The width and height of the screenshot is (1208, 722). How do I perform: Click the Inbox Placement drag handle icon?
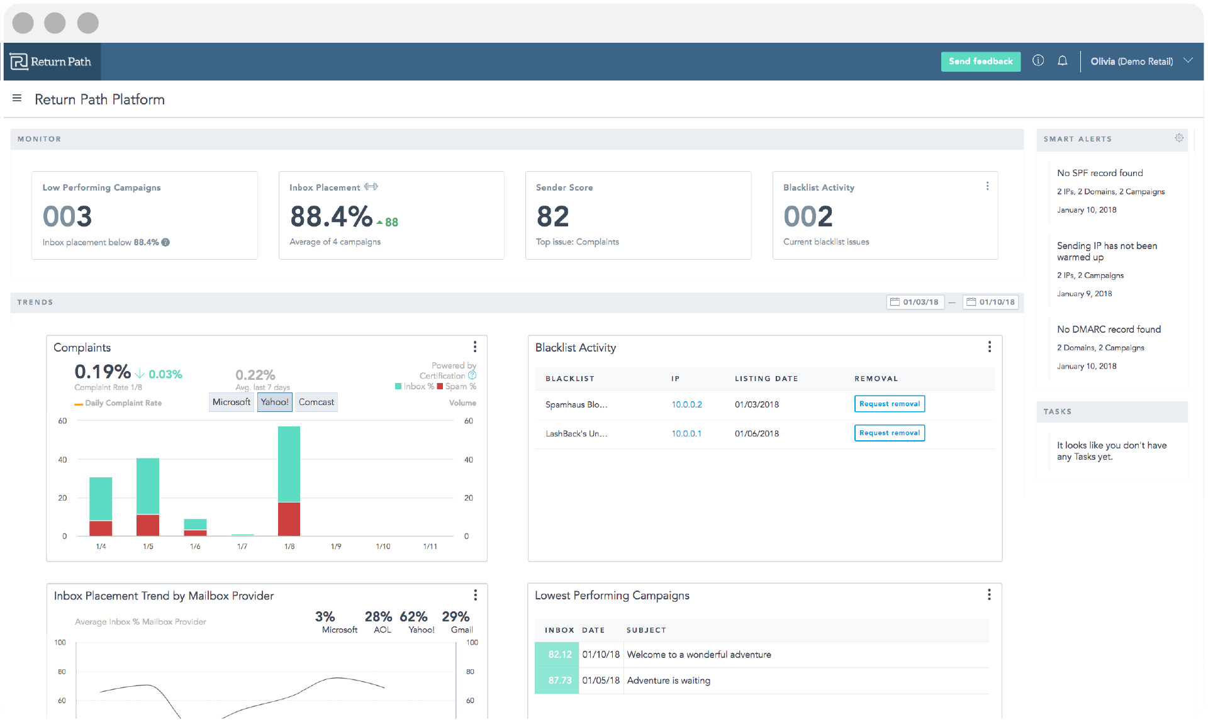[371, 187]
